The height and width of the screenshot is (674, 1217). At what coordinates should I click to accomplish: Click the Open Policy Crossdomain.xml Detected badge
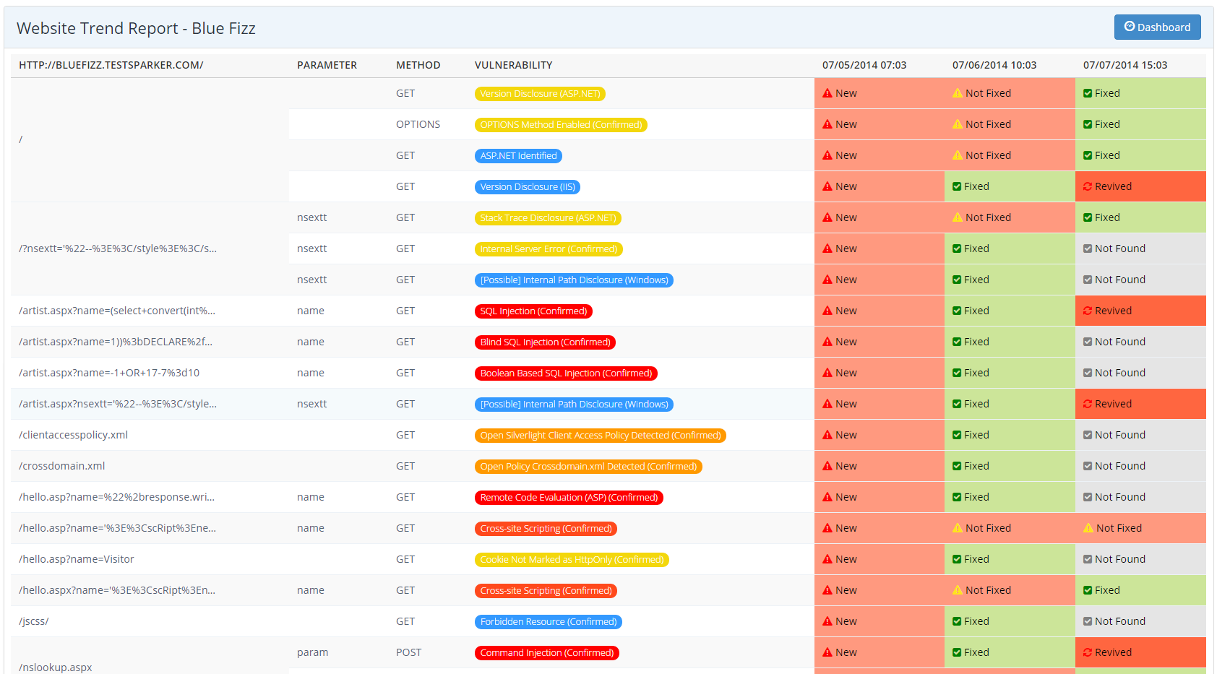tap(588, 467)
